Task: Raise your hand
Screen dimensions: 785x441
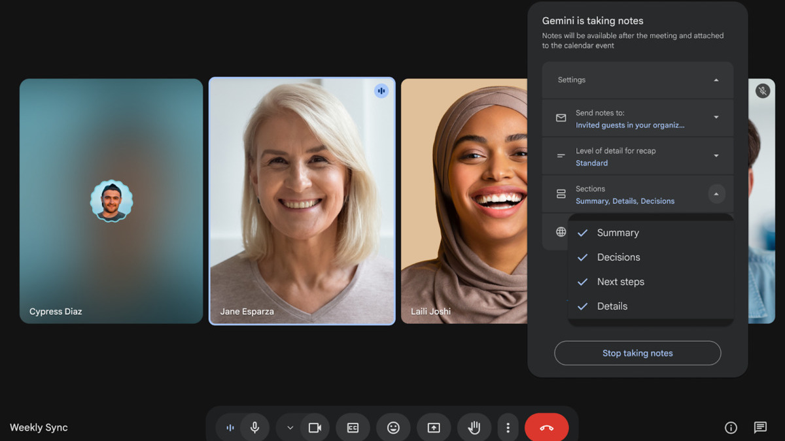Action: [x=474, y=427]
